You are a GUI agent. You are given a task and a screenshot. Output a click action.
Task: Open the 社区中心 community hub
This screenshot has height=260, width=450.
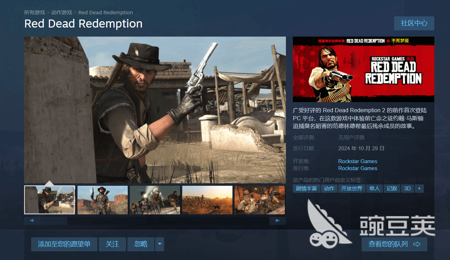414,23
